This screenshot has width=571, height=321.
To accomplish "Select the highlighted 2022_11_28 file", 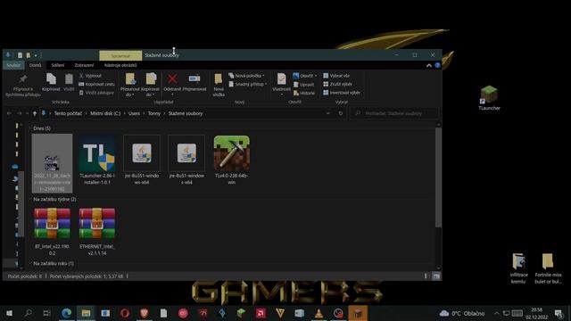I will (52, 163).
